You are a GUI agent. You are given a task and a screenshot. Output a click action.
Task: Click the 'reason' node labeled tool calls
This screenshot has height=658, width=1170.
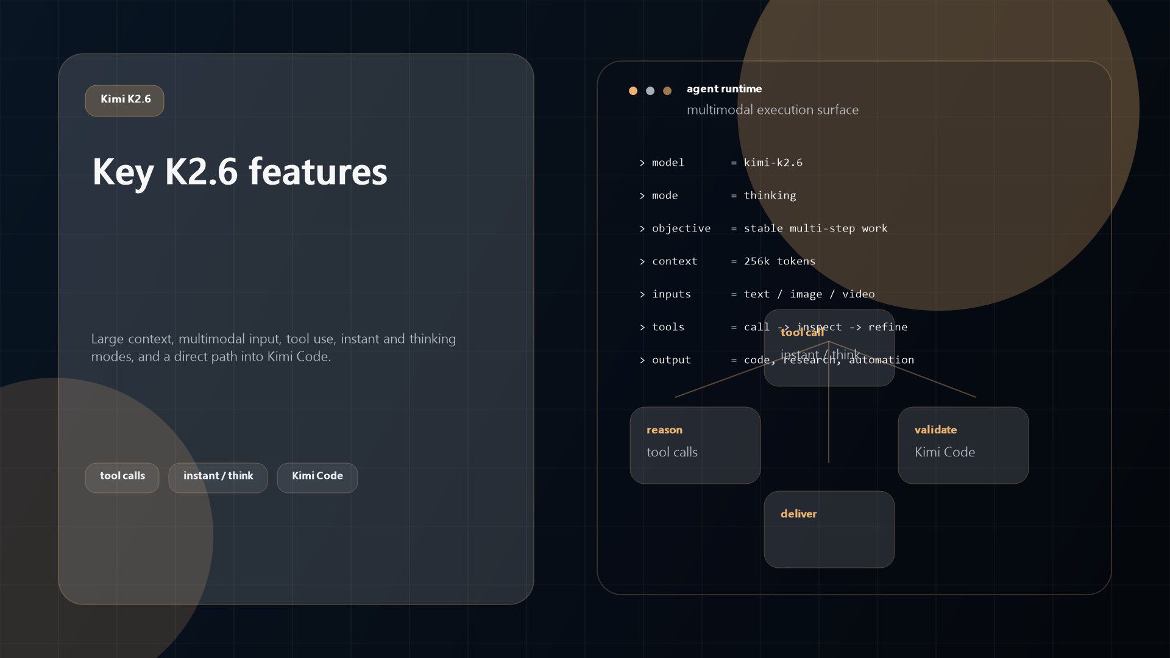[x=695, y=445]
